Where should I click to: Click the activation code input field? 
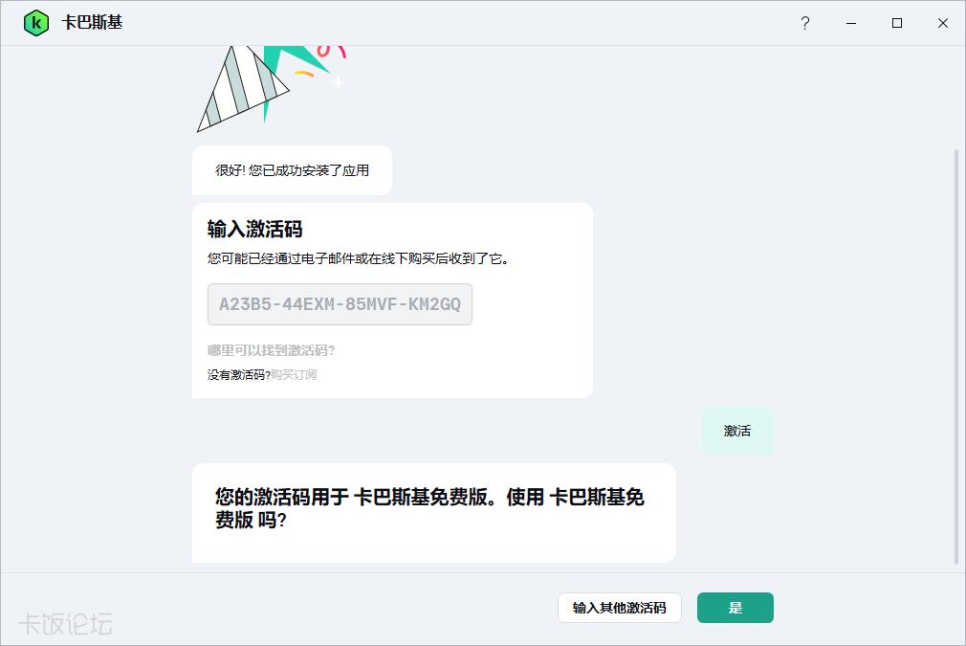tap(340, 304)
